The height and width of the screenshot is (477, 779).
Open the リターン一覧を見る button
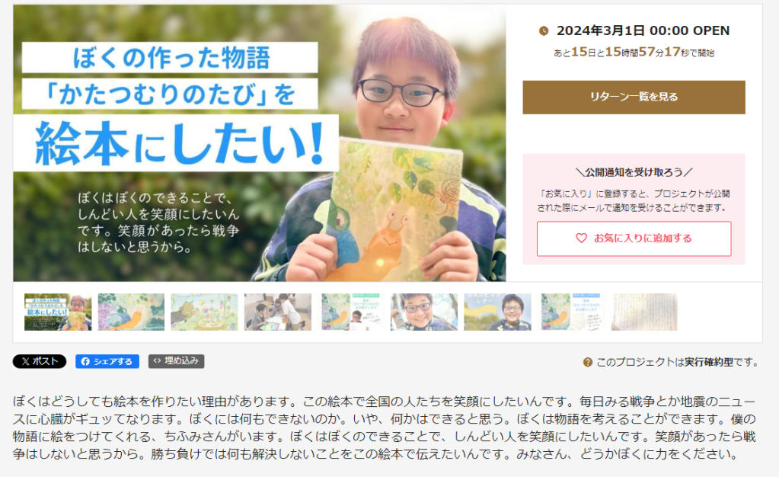[634, 98]
